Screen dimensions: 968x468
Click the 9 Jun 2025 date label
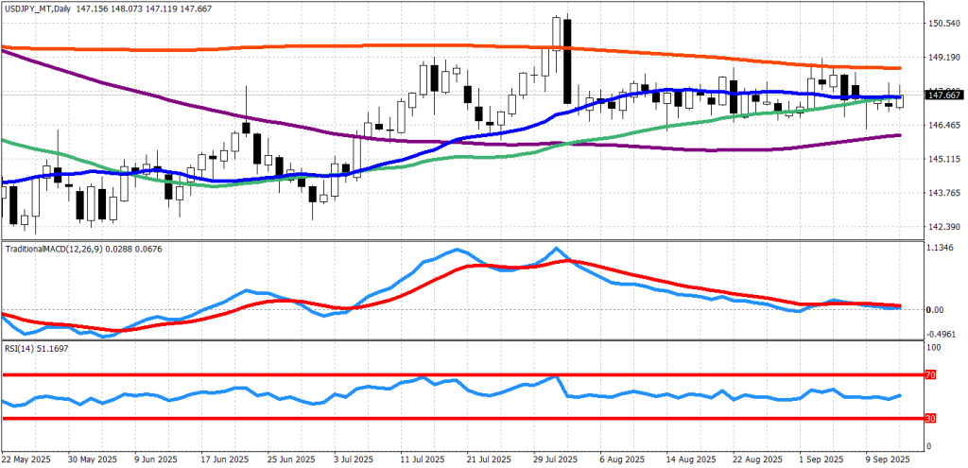(152, 459)
